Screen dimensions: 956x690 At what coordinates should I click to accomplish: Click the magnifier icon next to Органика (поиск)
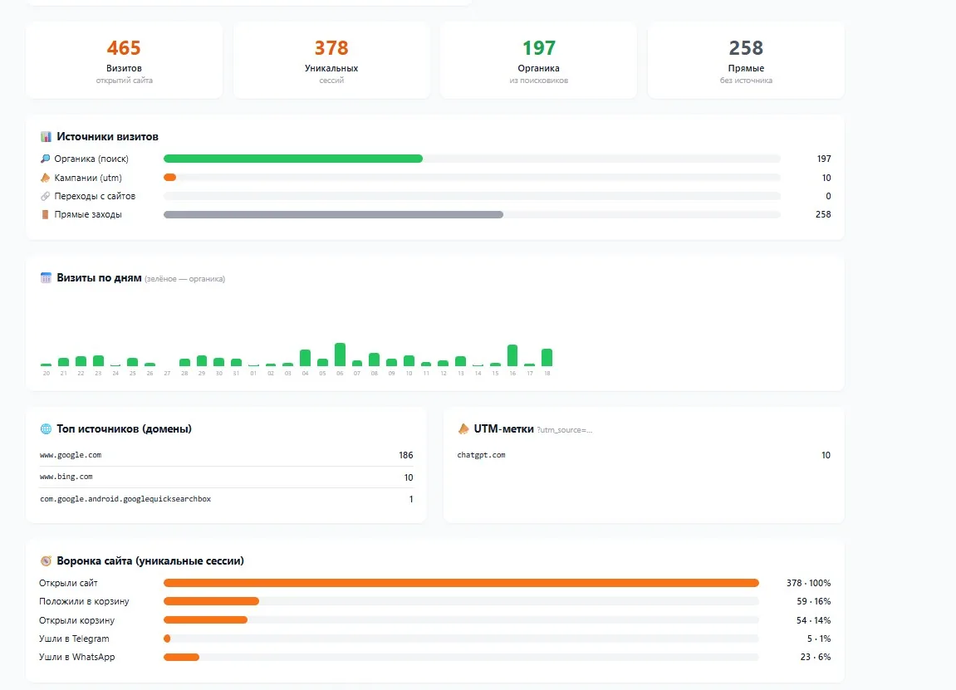(45, 159)
